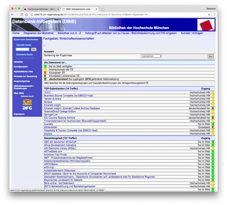Open the 'alphabetisch' sorting dropdown
Image resolution: width=227 pixels, height=205 pixels.
coord(151,56)
